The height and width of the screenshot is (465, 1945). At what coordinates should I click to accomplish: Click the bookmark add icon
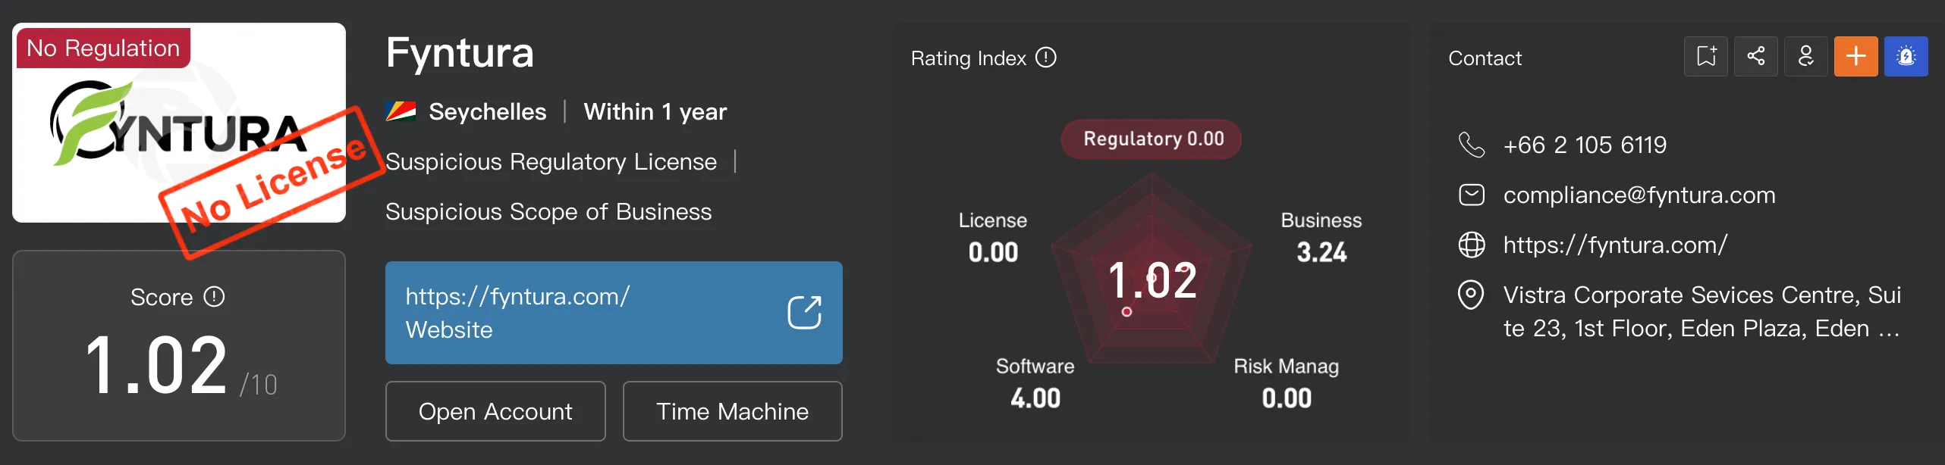[1706, 56]
